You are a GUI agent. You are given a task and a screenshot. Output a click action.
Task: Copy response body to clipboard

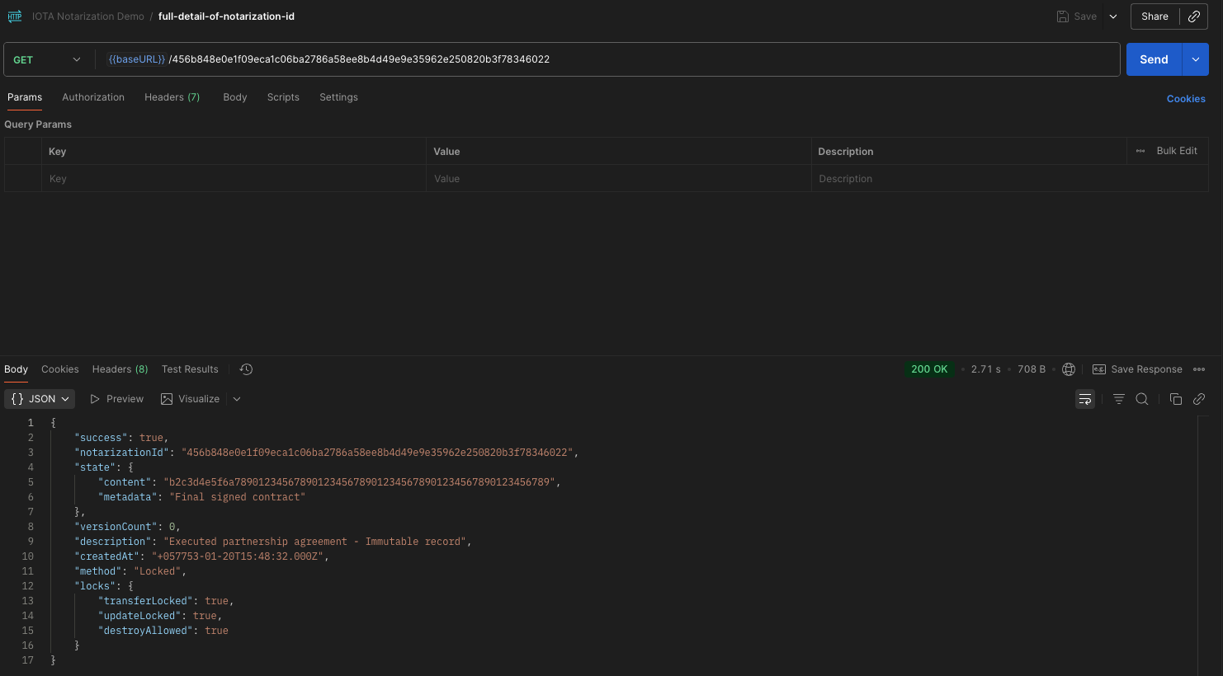(x=1175, y=399)
